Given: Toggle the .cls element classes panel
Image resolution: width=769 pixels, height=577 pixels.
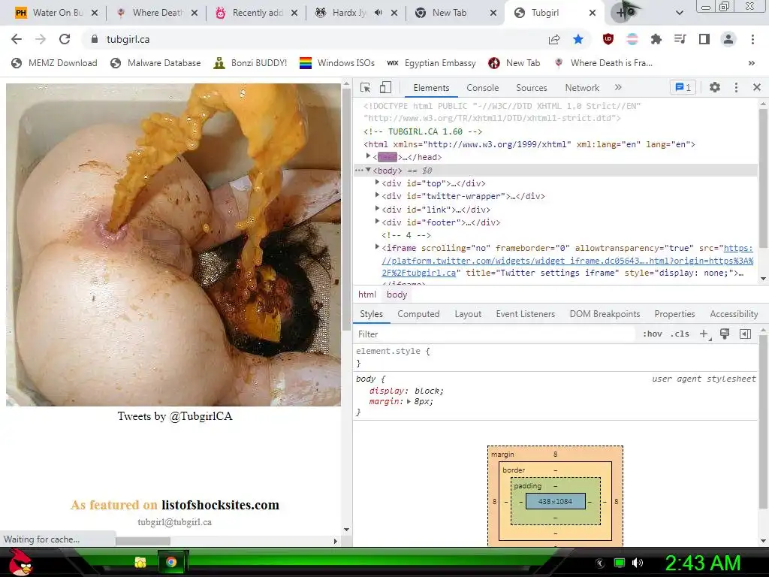Looking at the screenshot, I should pos(680,334).
